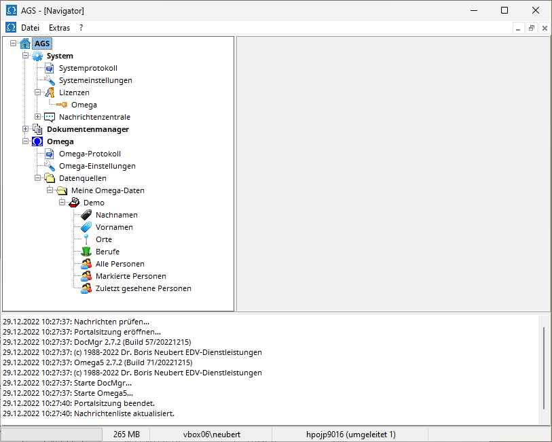The height and width of the screenshot is (442, 552).
Task: Select the Vornamen blue tag icon
Action: click(86, 227)
